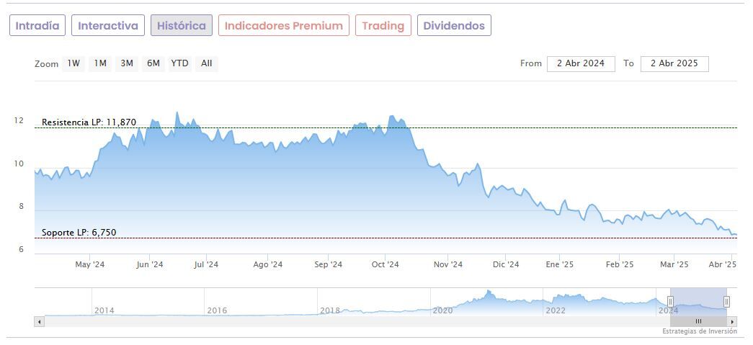Click the navigator scrollbar thumb grip
The image size is (753, 345).
pyautogui.click(x=698, y=321)
